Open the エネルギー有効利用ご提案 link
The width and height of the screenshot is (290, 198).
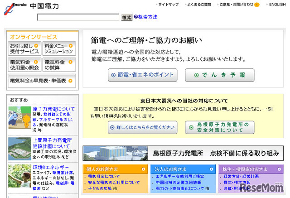[180, 176]
